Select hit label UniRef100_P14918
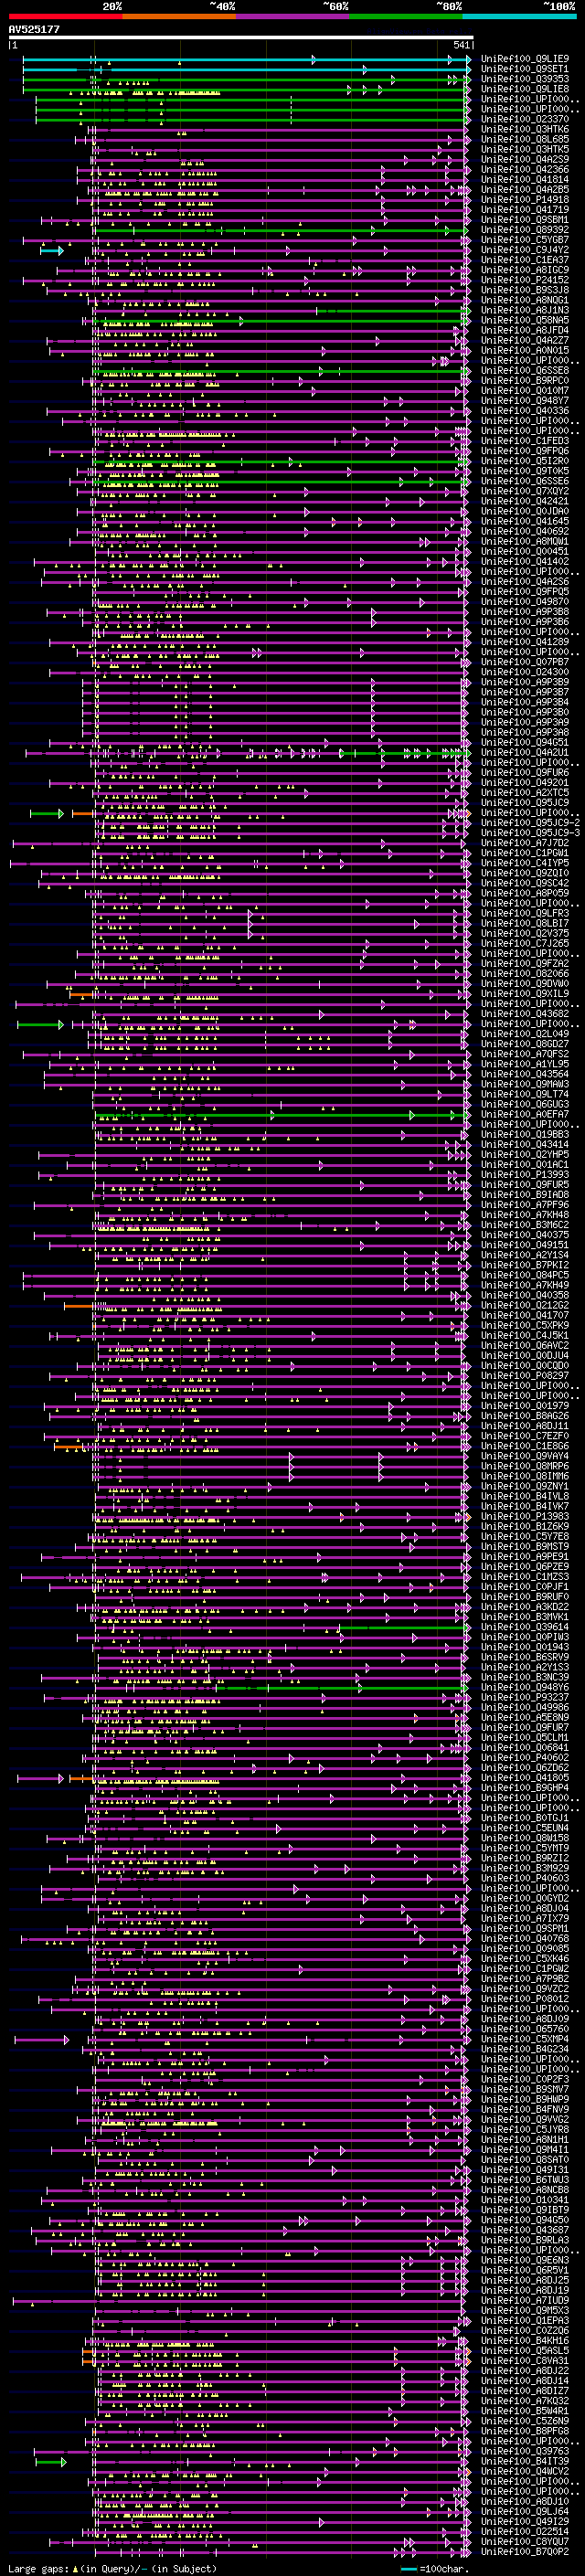This screenshot has width=585, height=2576. pos(525,200)
